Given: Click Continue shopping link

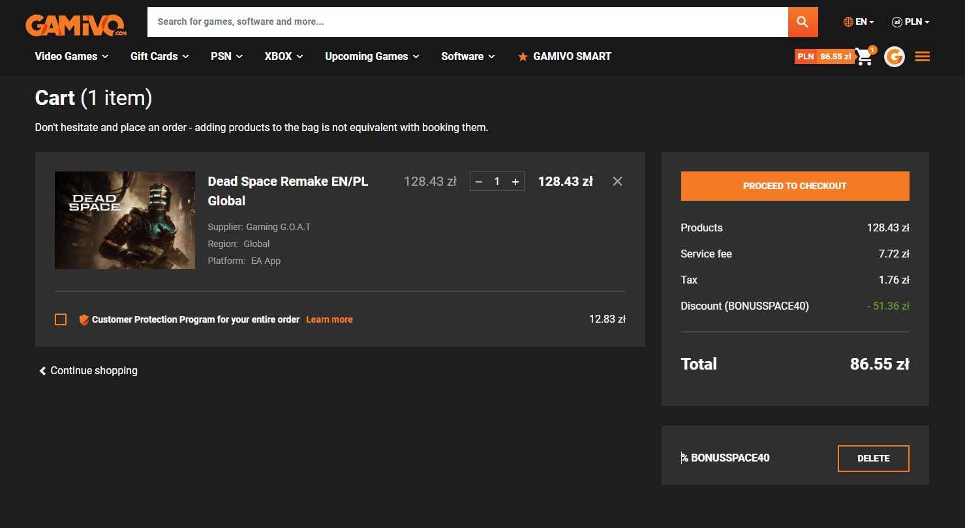Looking at the screenshot, I should tap(88, 370).
